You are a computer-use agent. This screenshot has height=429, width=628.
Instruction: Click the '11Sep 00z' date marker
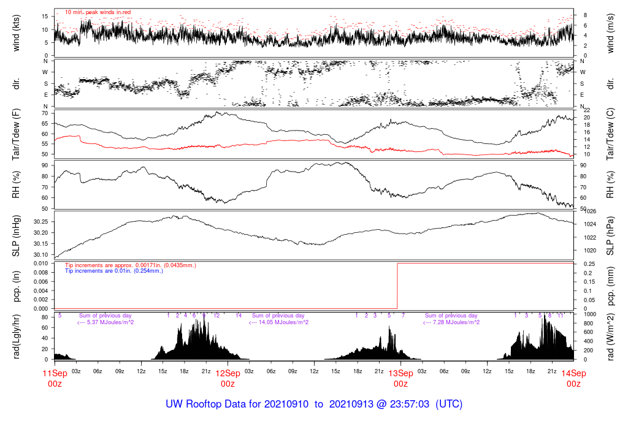point(55,379)
